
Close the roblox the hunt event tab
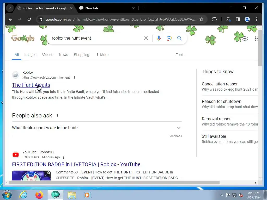[x=71, y=8]
